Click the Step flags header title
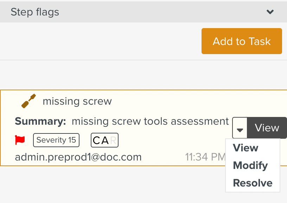This screenshot has height=203, width=287. point(34,12)
